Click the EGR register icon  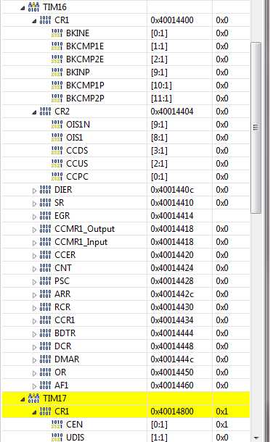[45, 216]
